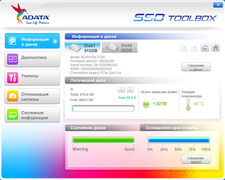Open the Диагностика section
The width and height of the screenshot is (225, 180).
coord(32,59)
